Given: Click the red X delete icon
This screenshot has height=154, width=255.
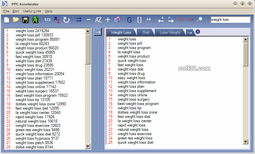Looking at the screenshot, I should (181, 20).
